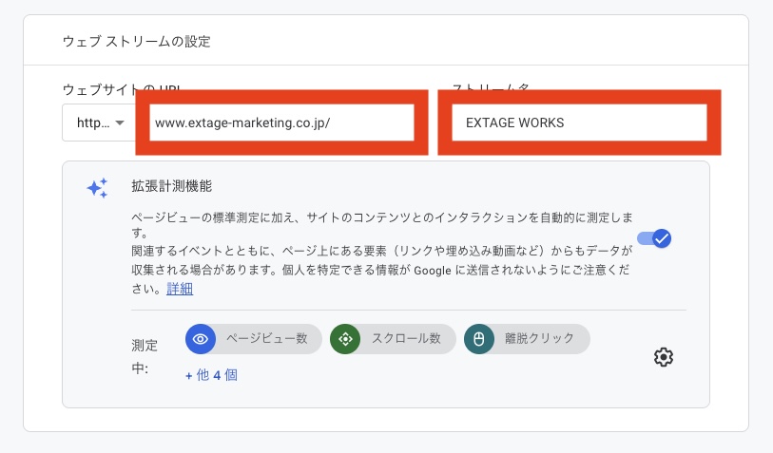
Task: Open the http protocol dropdown
Action: (100, 123)
